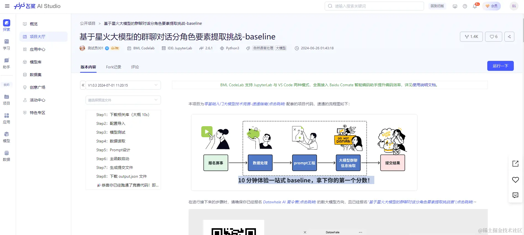
Task: Open the version V1.0.3 dropdown
Action: pyautogui.click(x=123, y=85)
